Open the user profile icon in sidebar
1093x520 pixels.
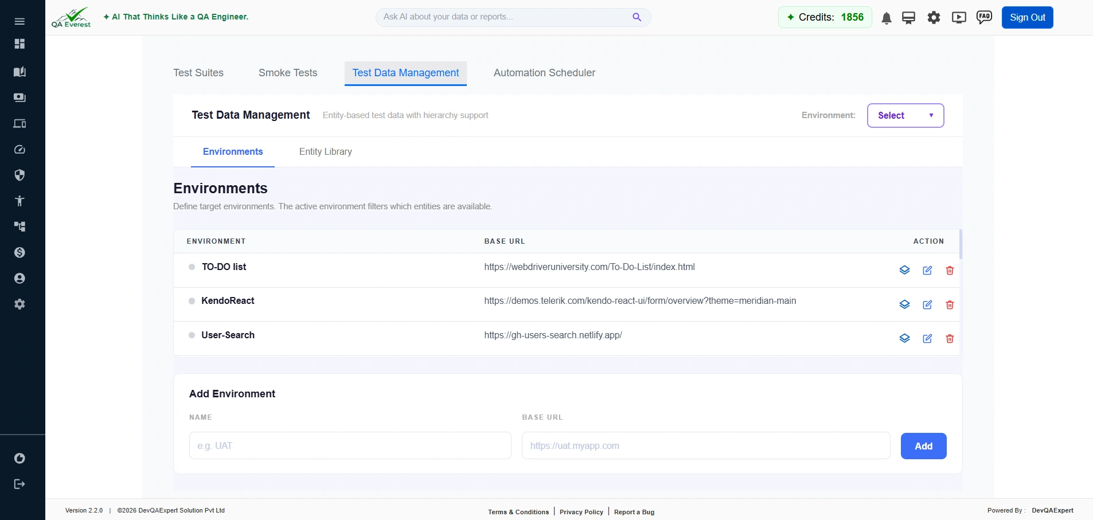[19, 278]
